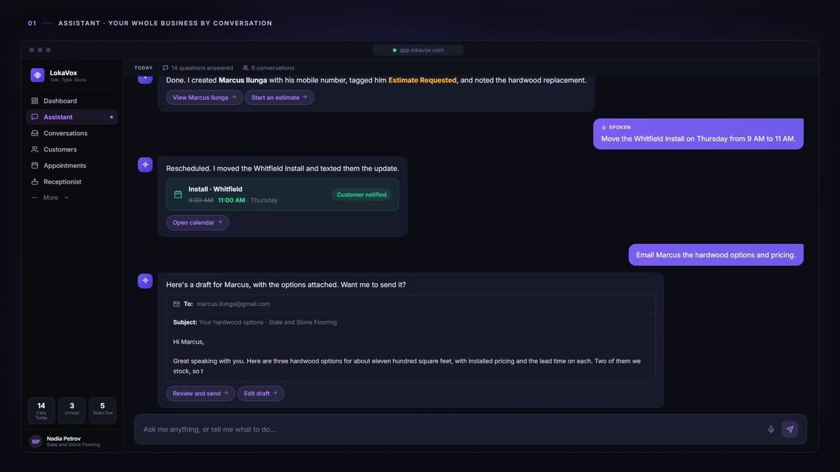Click the TODAY label in header
The width and height of the screenshot is (840, 472).
[x=144, y=68]
